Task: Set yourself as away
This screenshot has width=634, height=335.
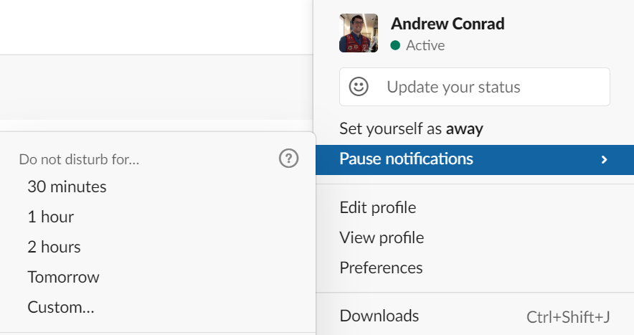Action: tap(411, 129)
